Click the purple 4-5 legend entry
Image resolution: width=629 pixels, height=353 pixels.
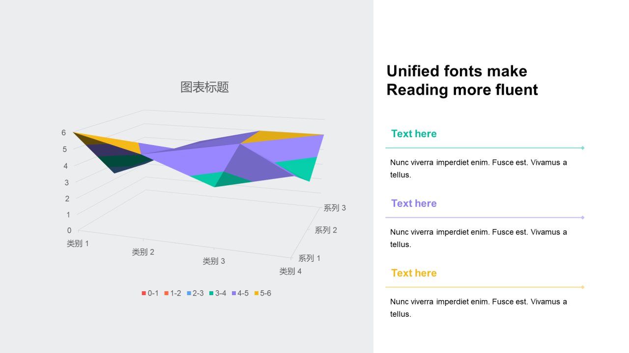[x=240, y=293]
